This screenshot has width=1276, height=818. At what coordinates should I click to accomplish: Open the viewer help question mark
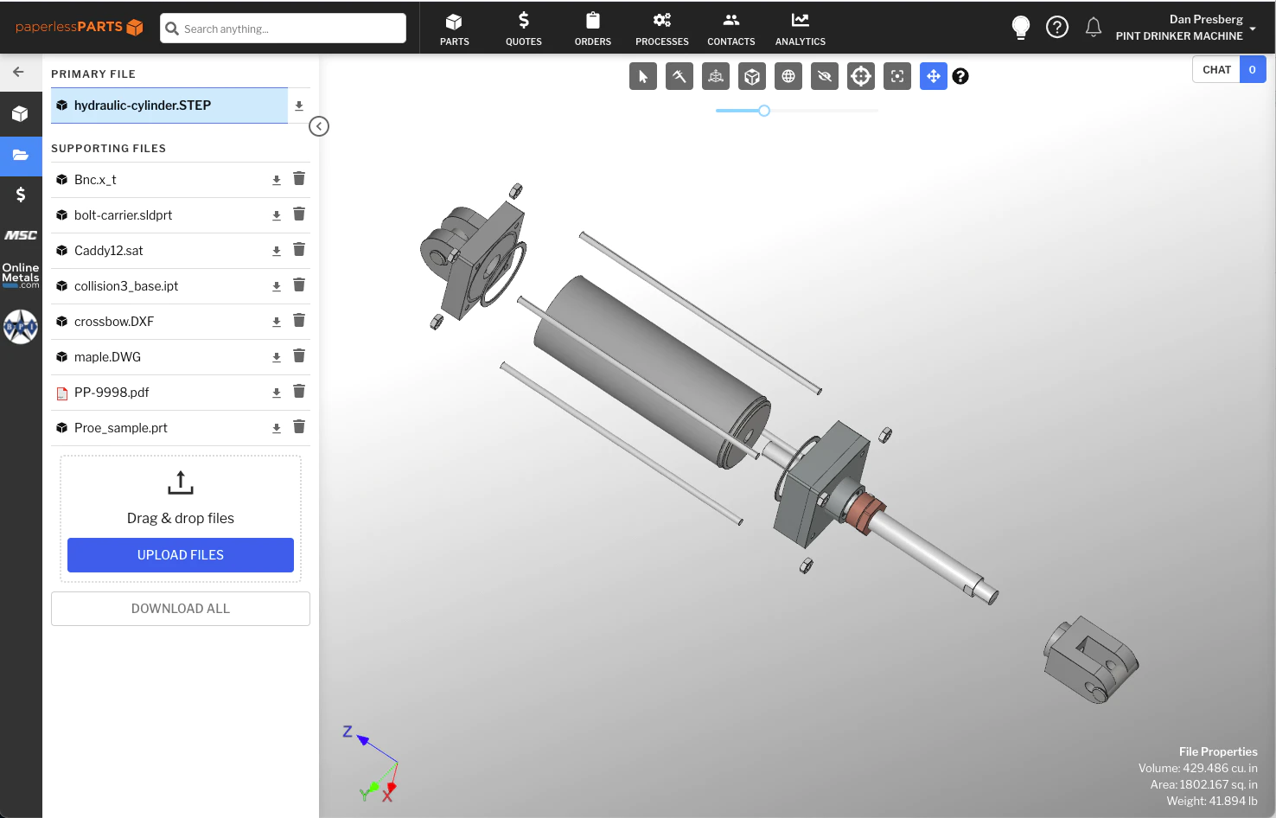[960, 76]
